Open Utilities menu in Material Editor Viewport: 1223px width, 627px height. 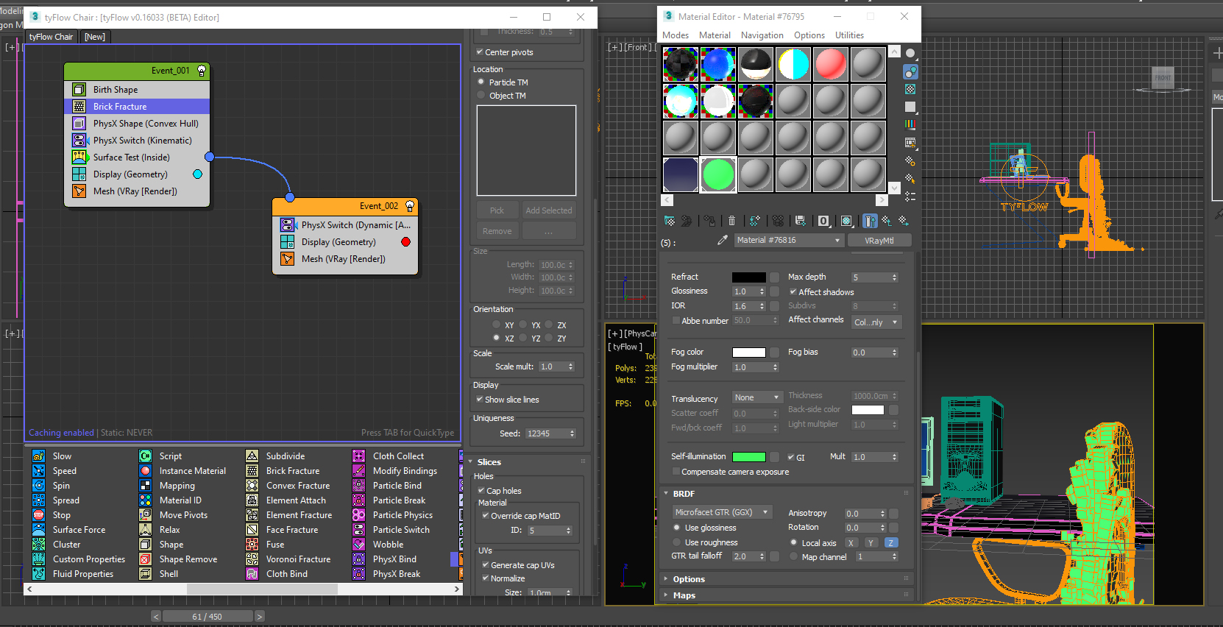coord(849,35)
